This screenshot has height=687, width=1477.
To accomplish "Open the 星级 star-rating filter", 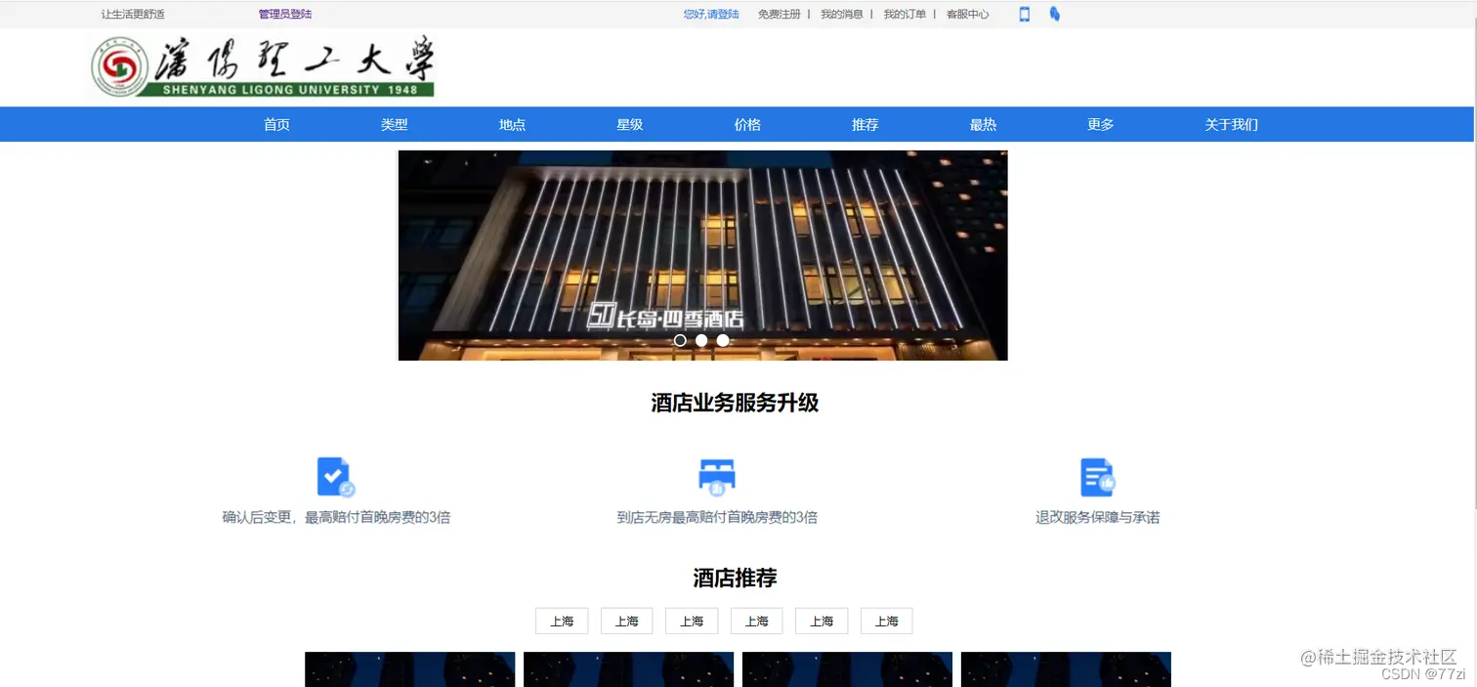I will [x=629, y=124].
